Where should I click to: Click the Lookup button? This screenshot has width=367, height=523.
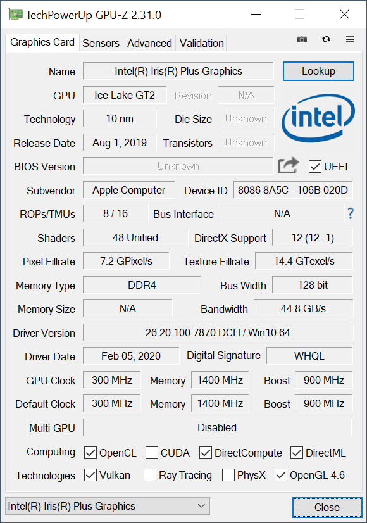coord(318,71)
